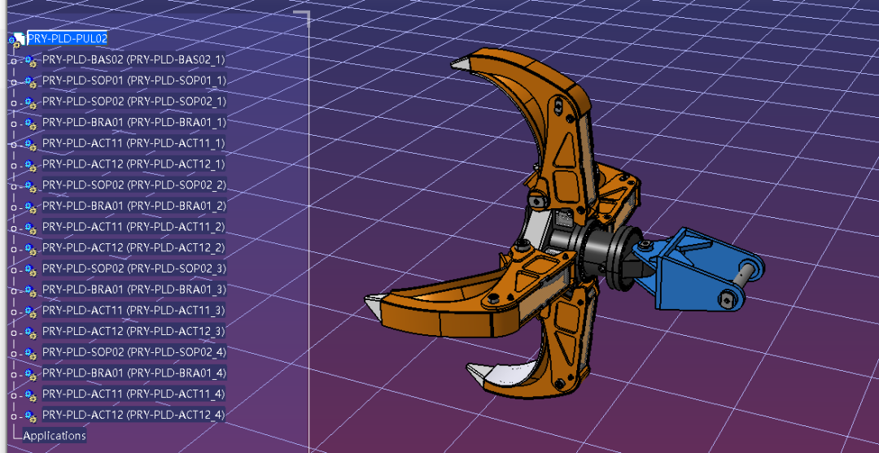Expand the PRY-PLD-BRA01_2 tree node

pos(14,207)
